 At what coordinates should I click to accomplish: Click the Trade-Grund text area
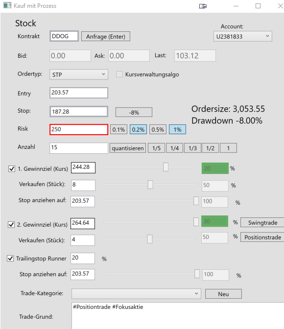tap(178, 316)
